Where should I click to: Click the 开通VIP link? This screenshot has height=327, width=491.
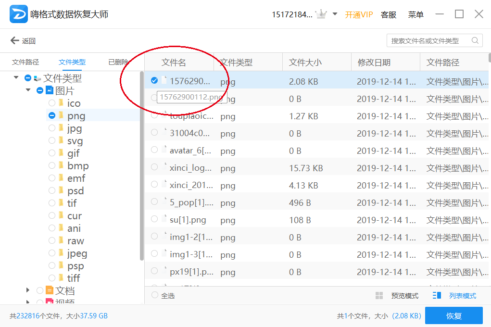click(359, 15)
